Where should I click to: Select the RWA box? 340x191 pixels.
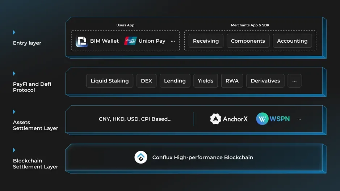point(232,81)
